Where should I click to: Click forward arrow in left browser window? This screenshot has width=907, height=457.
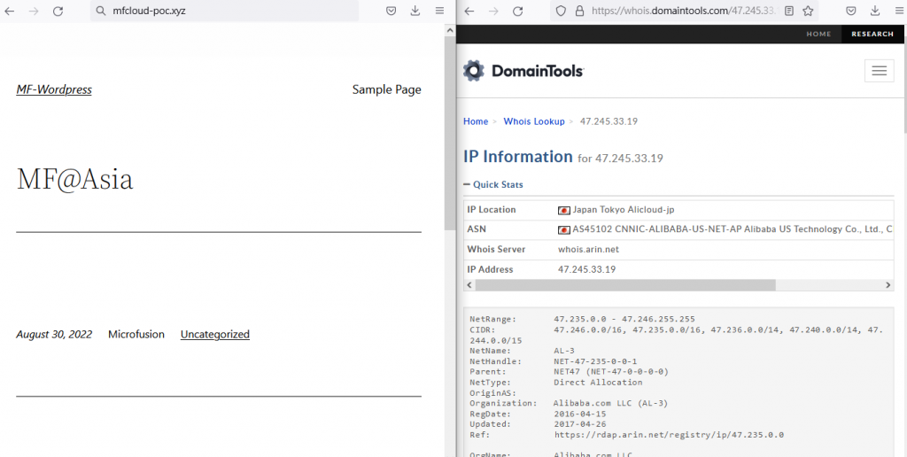point(34,11)
